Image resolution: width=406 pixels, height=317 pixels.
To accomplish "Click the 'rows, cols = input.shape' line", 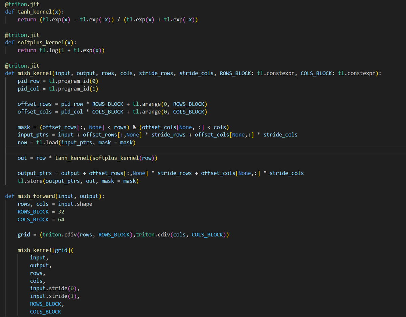I will [55, 204].
